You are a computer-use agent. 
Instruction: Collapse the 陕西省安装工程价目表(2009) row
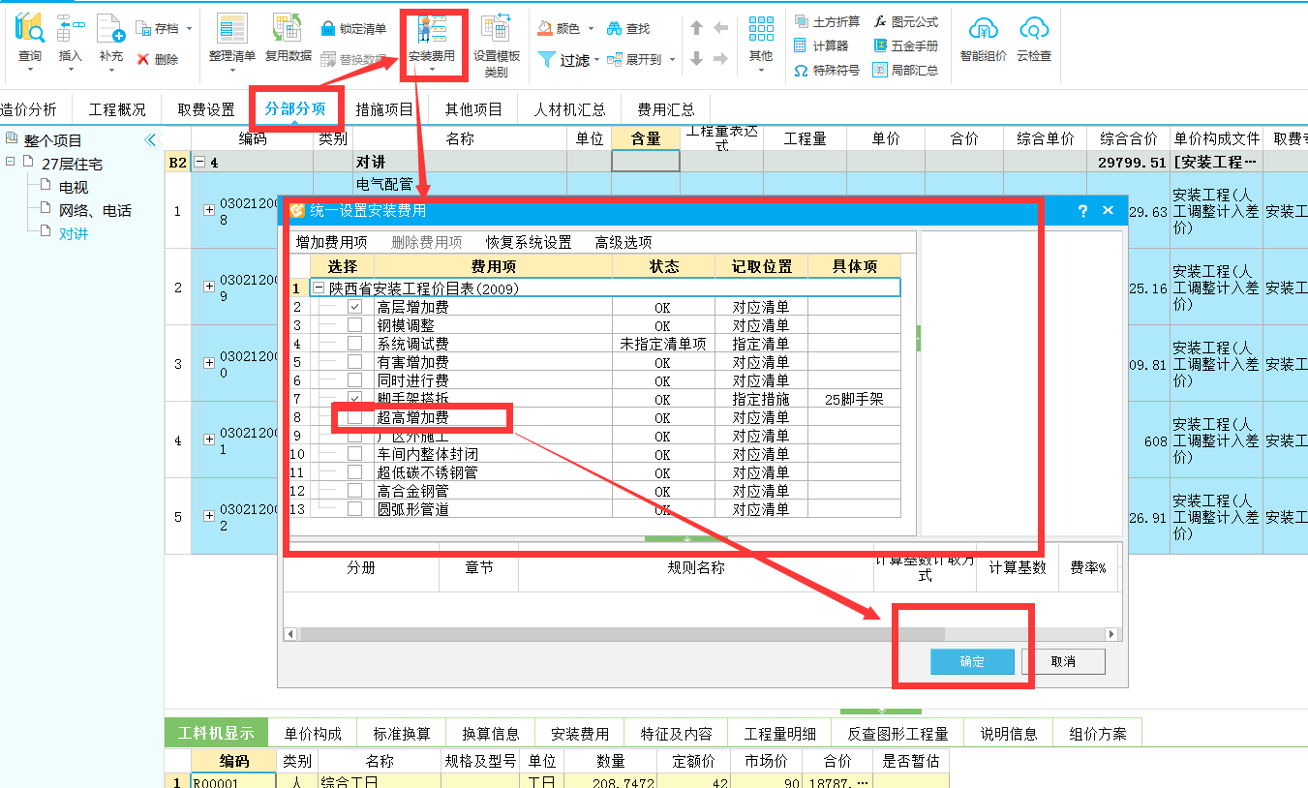pyautogui.click(x=319, y=288)
